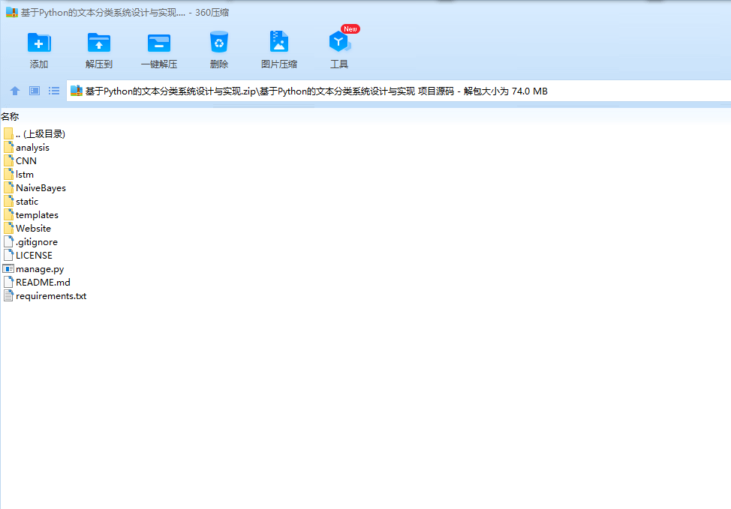Click the 一键解压 one-click extract icon
The height and width of the screenshot is (509, 731).
(159, 43)
